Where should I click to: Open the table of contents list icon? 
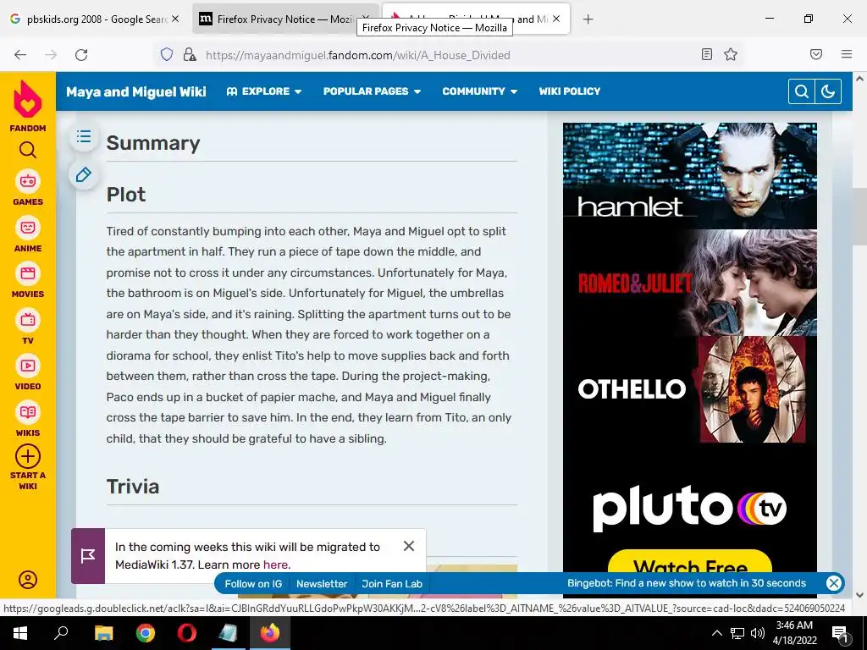click(x=84, y=136)
